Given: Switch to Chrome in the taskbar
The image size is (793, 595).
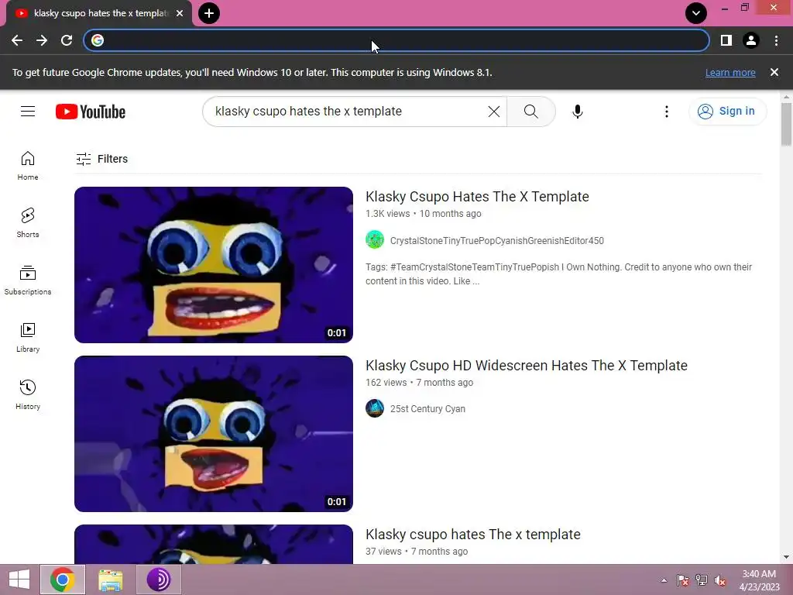Looking at the screenshot, I should [x=63, y=580].
